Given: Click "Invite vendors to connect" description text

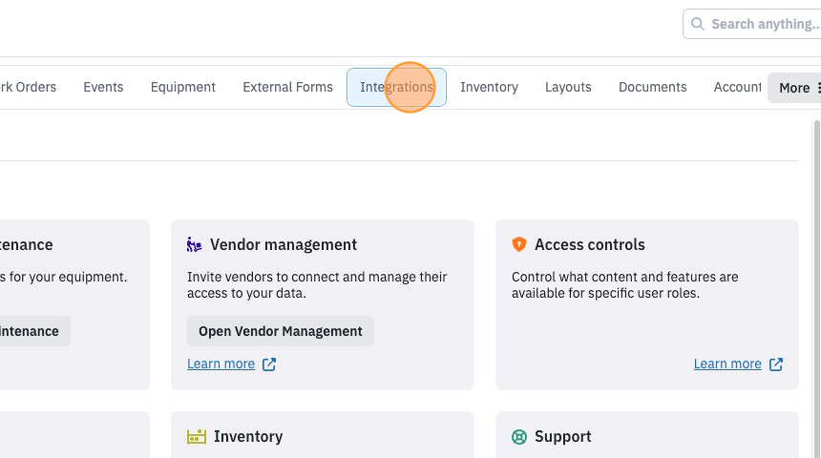Looking at the screenshot, I should [x=317, y=284].
